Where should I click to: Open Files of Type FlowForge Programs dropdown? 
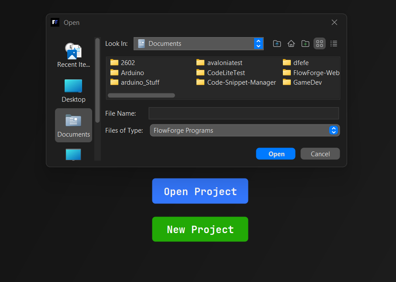[245, 130]
